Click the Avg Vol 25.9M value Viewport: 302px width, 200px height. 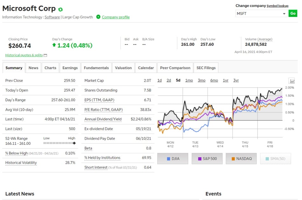[70, 110]
